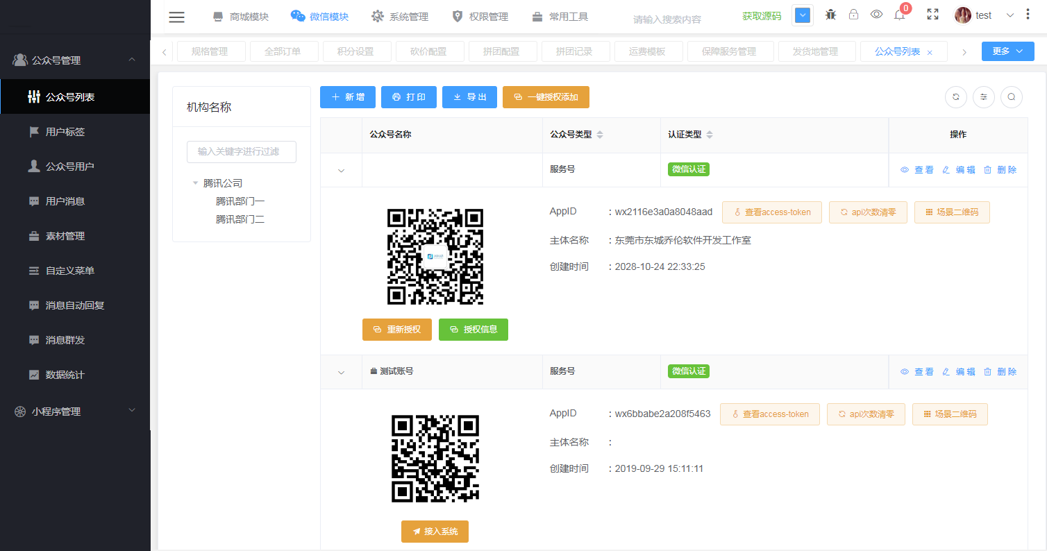Click the 接入系统 button

pos(435,532)
